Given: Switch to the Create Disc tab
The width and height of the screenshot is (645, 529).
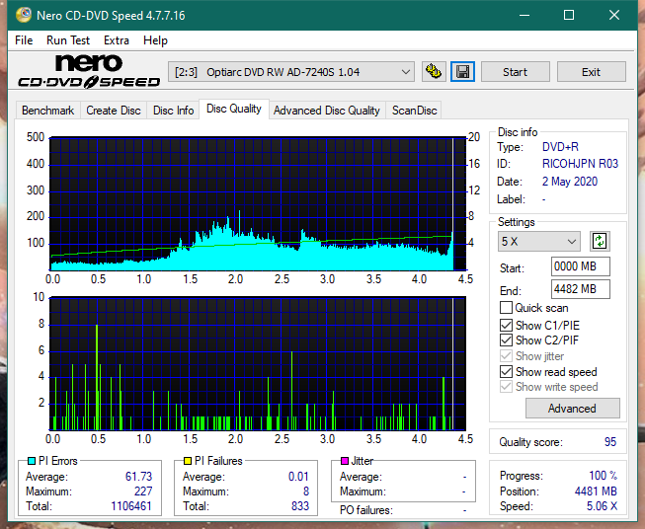Looking at the screenshot, I should coord(114,111).
